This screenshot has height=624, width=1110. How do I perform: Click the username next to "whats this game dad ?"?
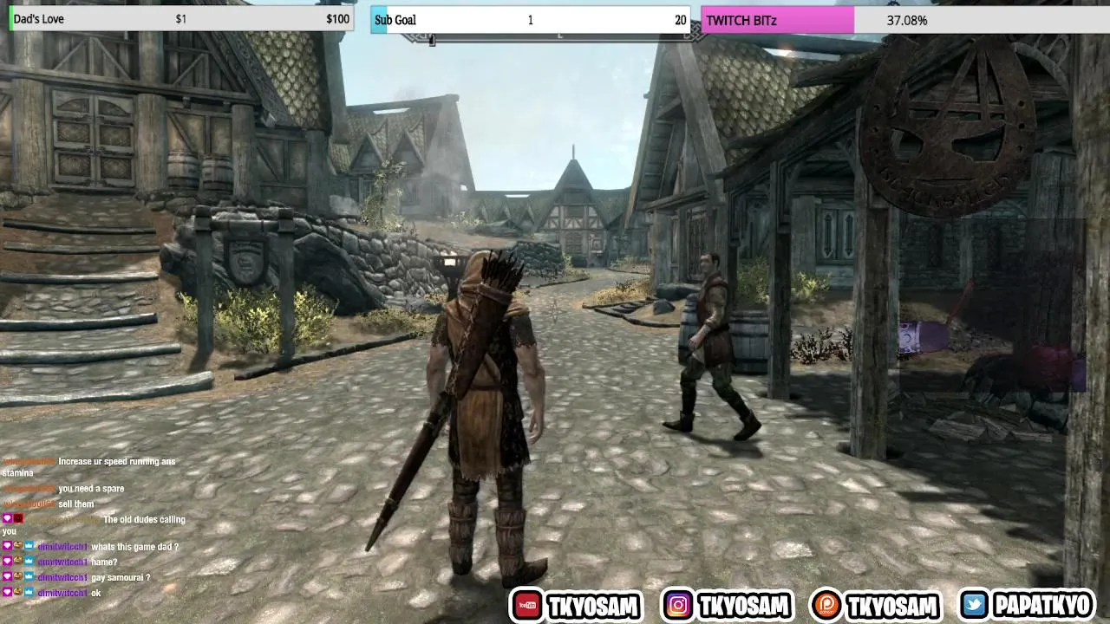[x=62, y=548]
